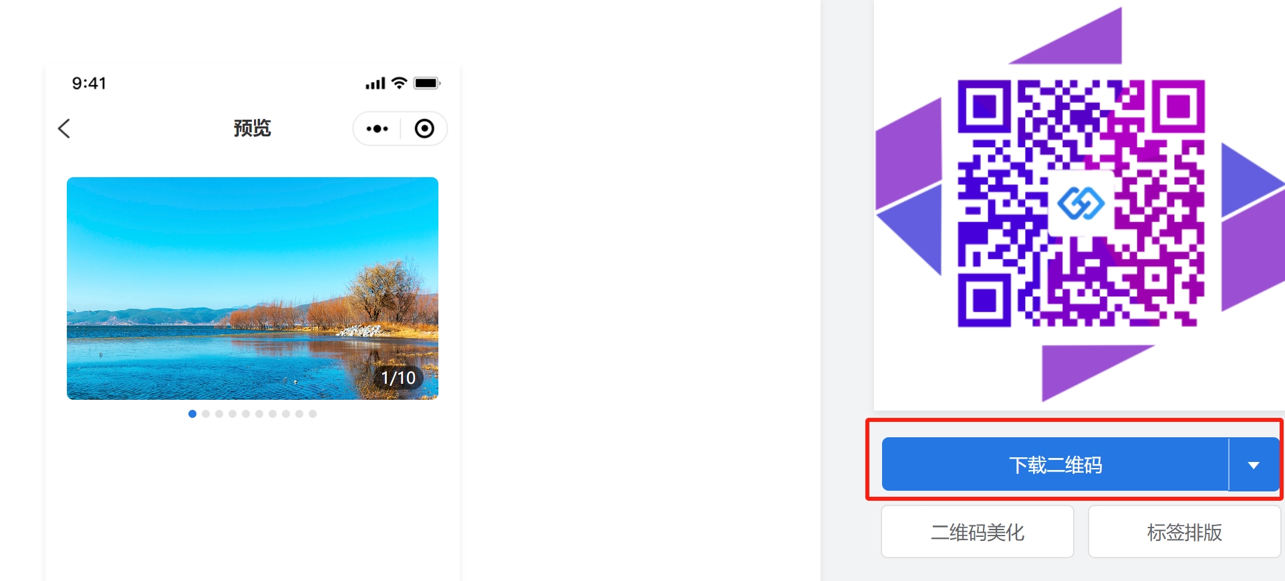Click the 1/10 image counter badge
The image size is (1285, 581).
click(398, 378)
